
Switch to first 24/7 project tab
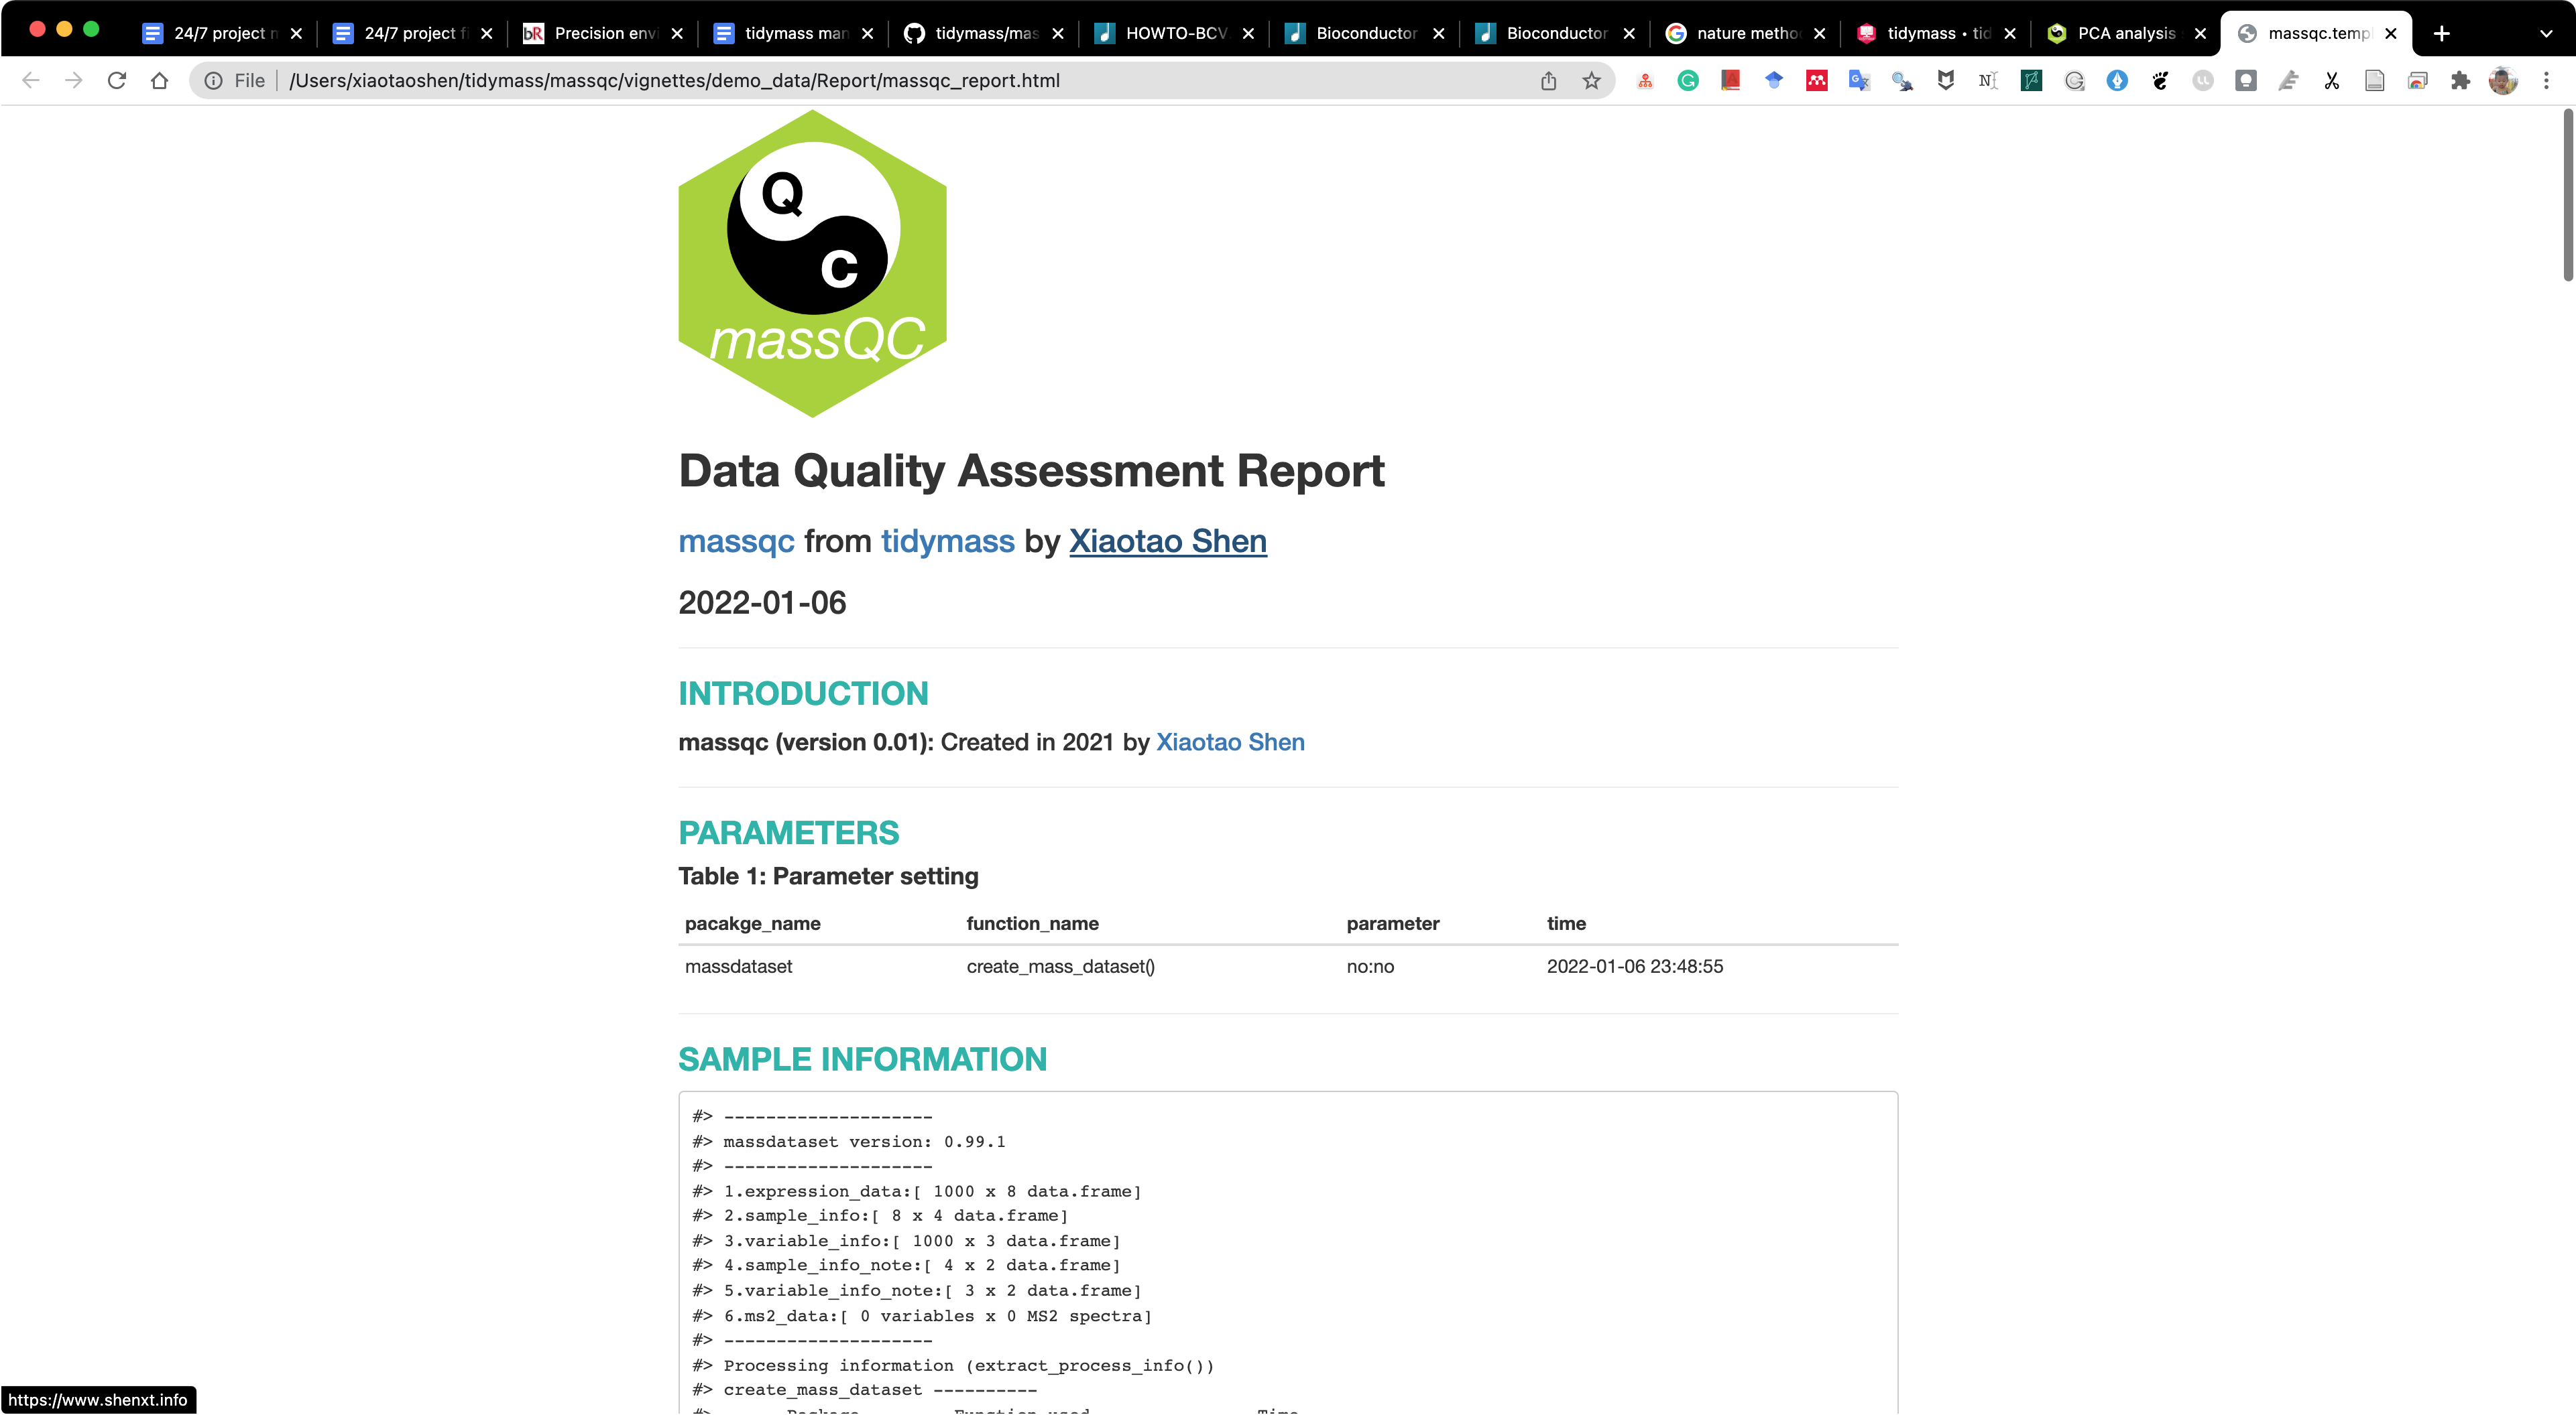click(222, 33)
